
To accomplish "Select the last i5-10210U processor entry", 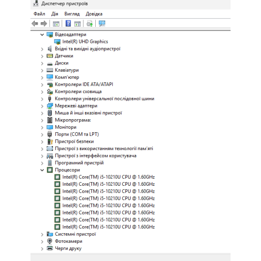I will (108, 227).
